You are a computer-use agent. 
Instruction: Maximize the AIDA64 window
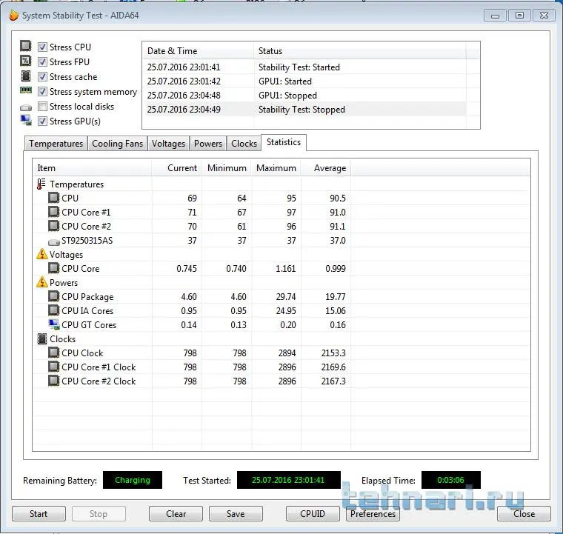click(519, 16)
